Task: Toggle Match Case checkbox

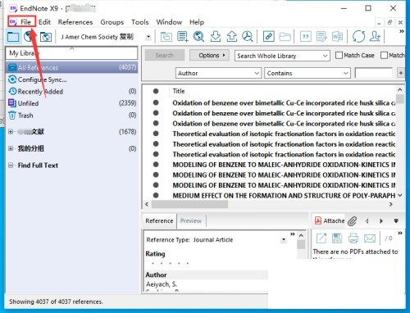Action: pos(339,55)
